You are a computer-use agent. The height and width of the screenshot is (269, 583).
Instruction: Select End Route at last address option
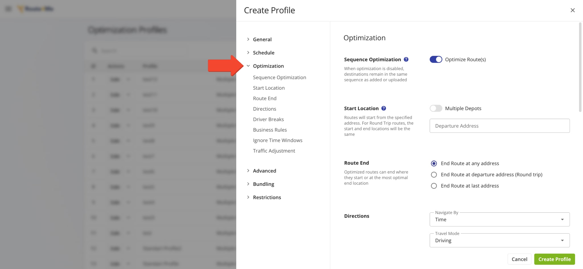[434, 186]
